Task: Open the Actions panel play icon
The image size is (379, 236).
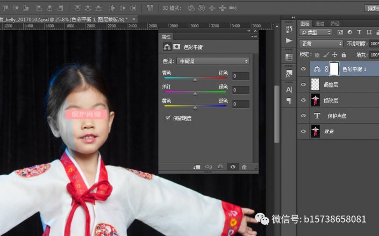Action: coord(289,41)
